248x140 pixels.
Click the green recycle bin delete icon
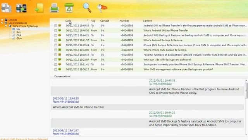[69, 8]
